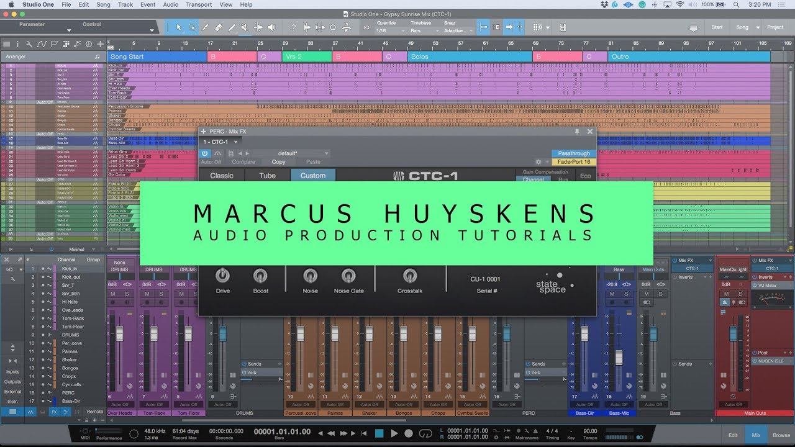Open the question mark help tool
Image resolution: width=795 pixels, height=447 pixels.
point(293,27)
